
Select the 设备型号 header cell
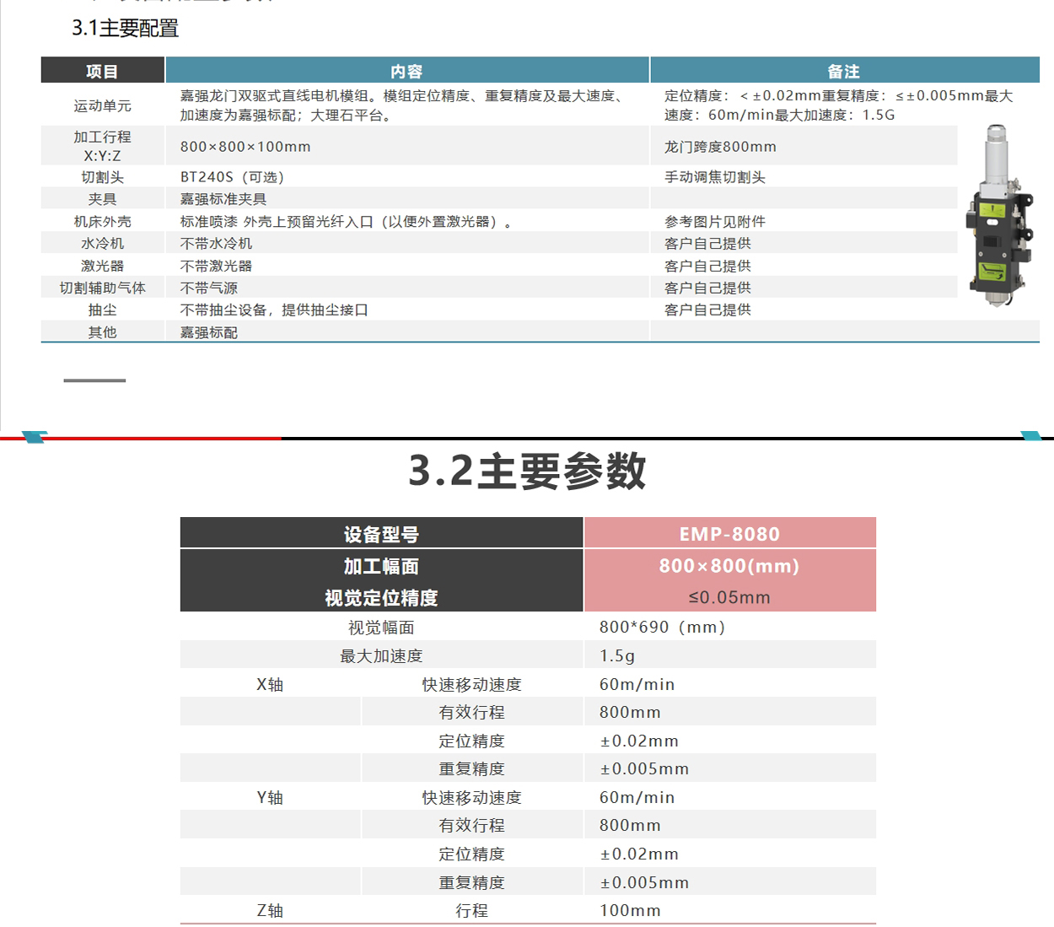381,534
